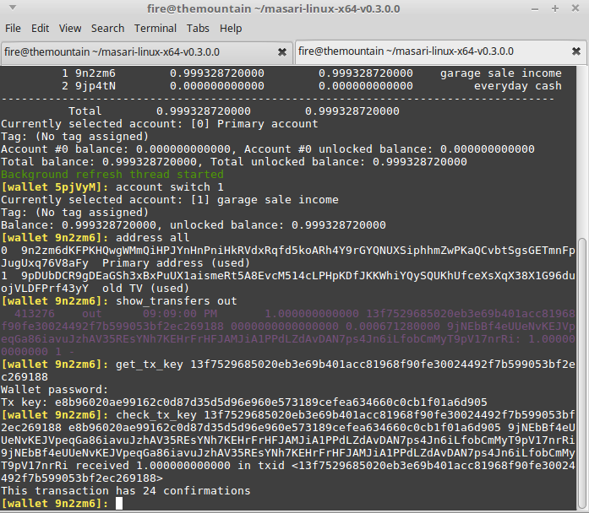
Task: Open the View menu
Action: [x=70, y=29]
